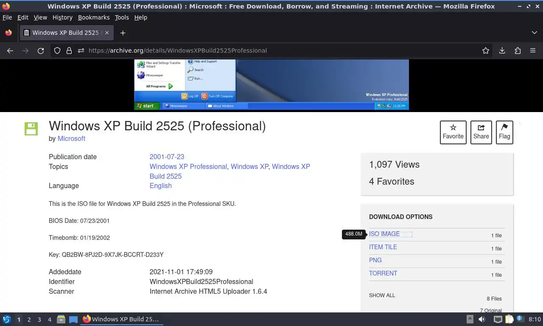List all tabs with the chevron dropdown
The image size is (543, 326).
click(x=535, y=33)
